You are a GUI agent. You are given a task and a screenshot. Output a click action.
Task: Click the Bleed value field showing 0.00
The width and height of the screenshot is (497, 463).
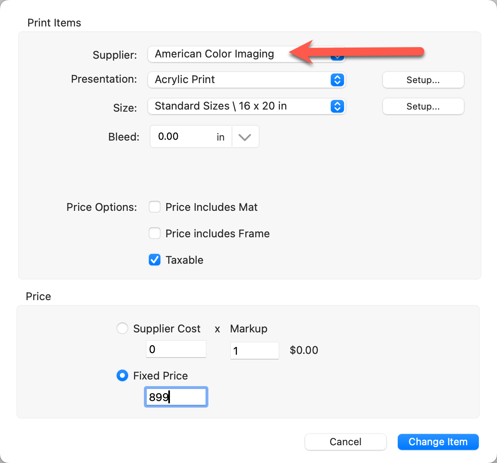point(182,137)
